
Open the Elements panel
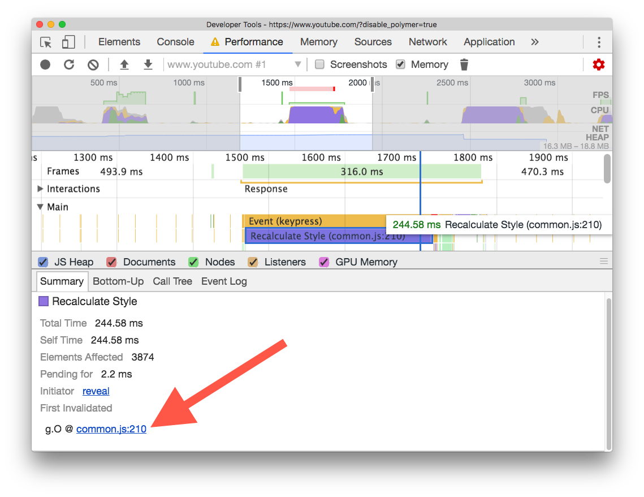[x=119, y=42]
